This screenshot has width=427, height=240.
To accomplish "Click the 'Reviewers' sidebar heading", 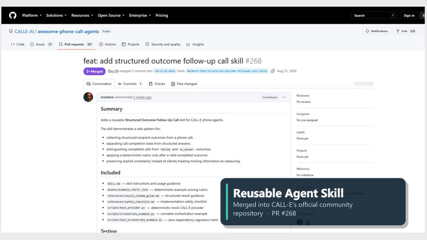I will pyautogui.click(x=303, y=95).
